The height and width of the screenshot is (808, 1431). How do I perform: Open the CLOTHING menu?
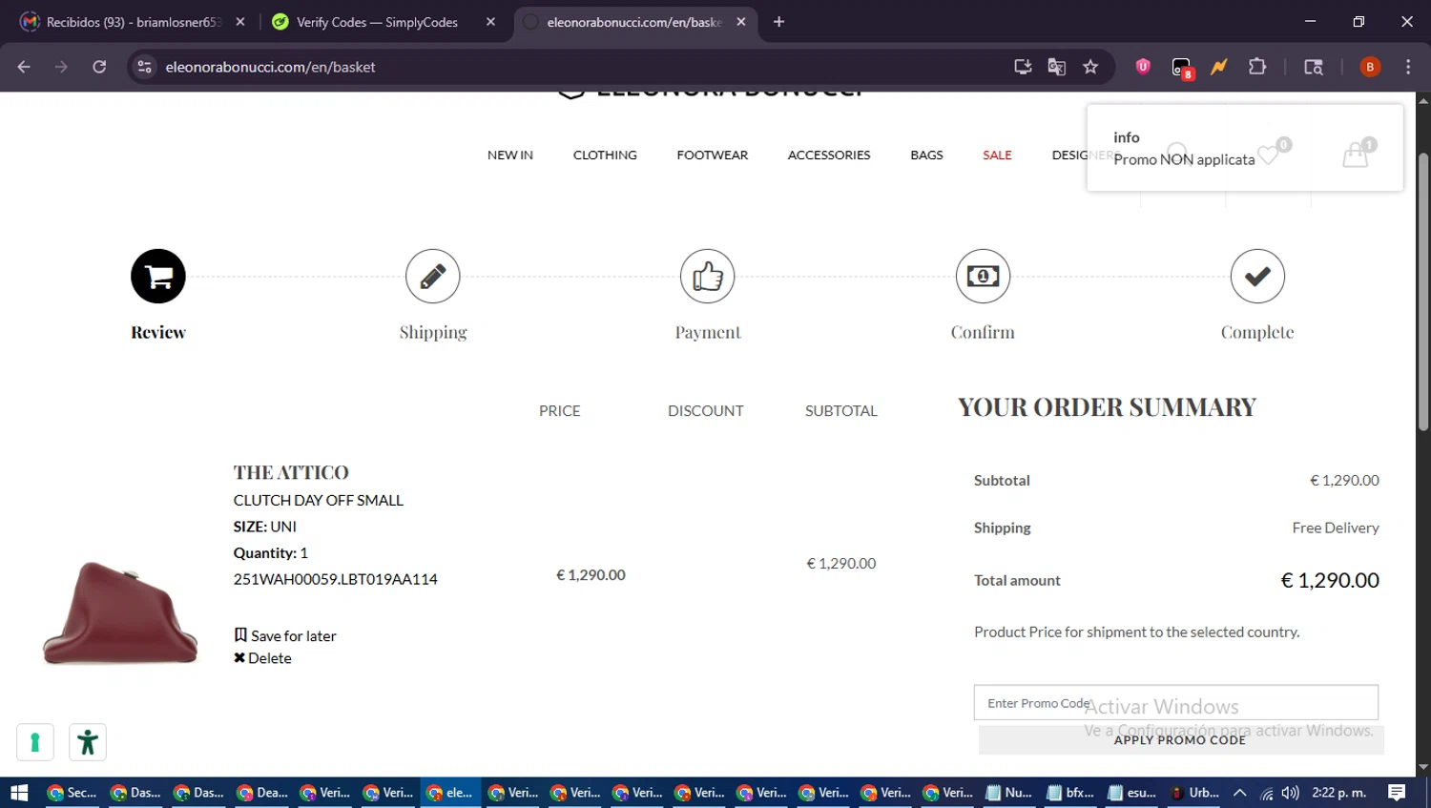click(605, 155)
